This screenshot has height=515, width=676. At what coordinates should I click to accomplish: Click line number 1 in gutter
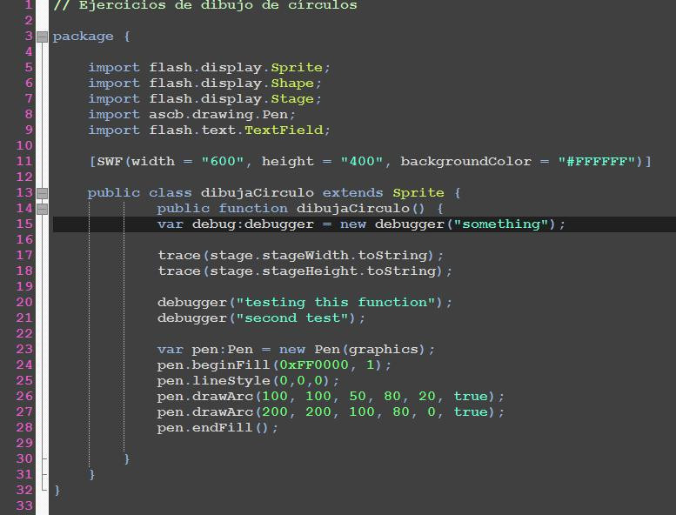[x=29, y=5]
